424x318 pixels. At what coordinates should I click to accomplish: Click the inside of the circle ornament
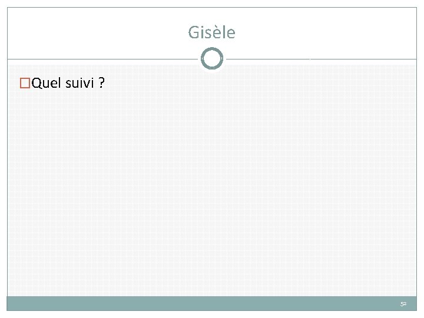(x=212, y=58)
